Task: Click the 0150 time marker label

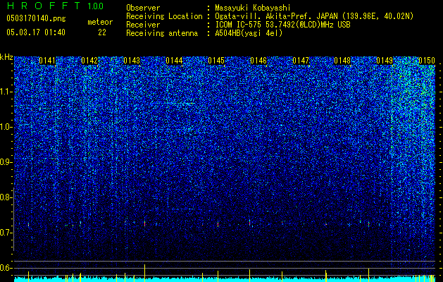Action: 427,61
